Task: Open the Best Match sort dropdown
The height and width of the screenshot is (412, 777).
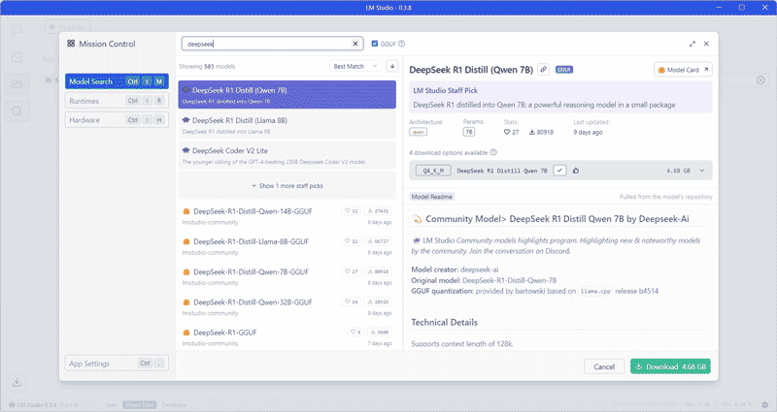Action: point(356,66)
